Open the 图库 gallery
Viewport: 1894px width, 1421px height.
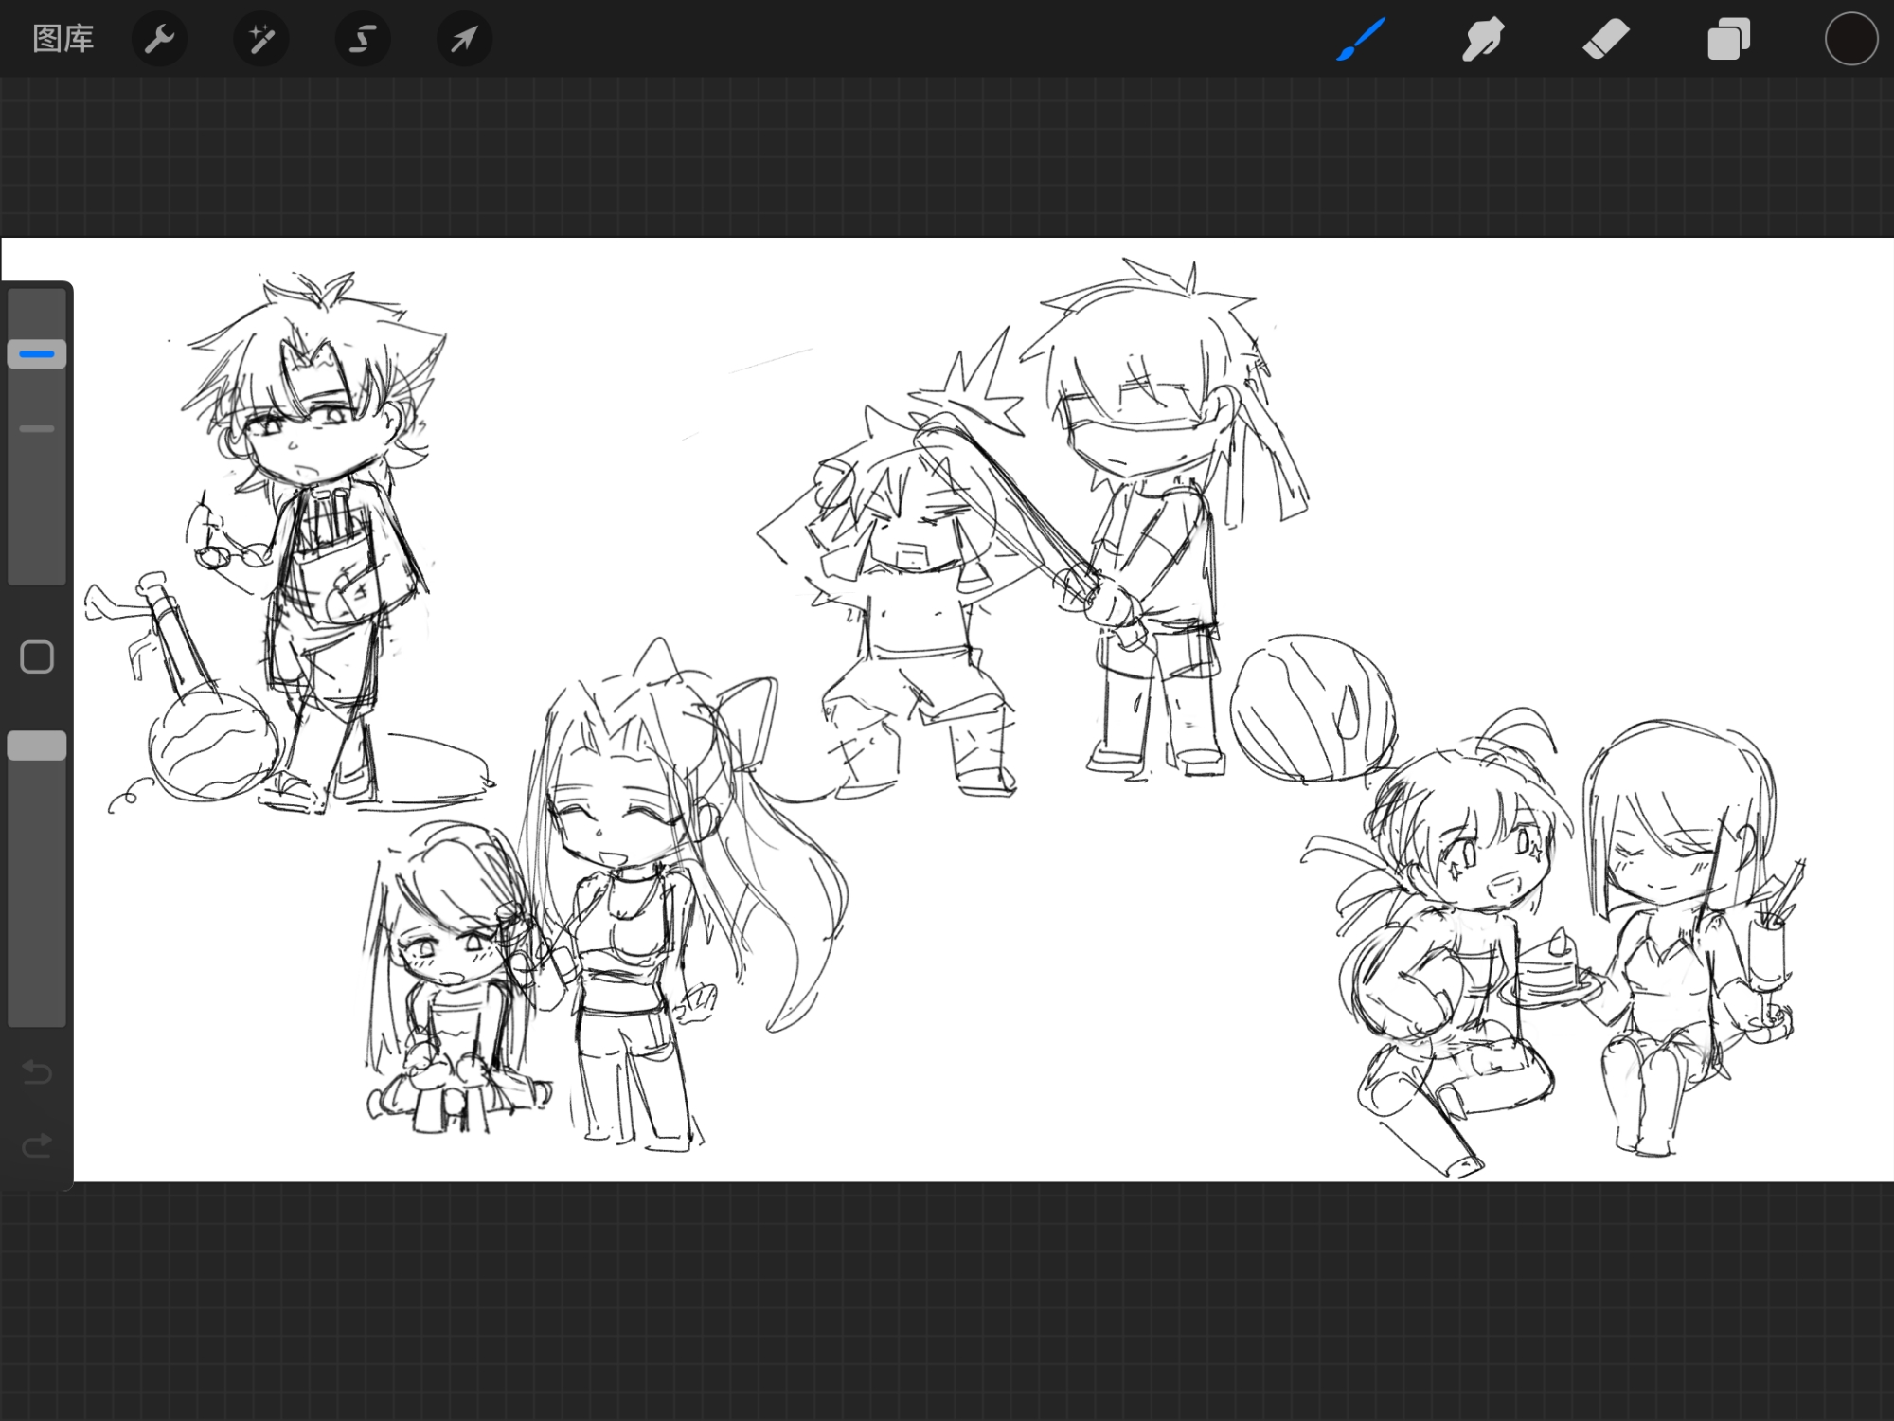pos(63,39)
